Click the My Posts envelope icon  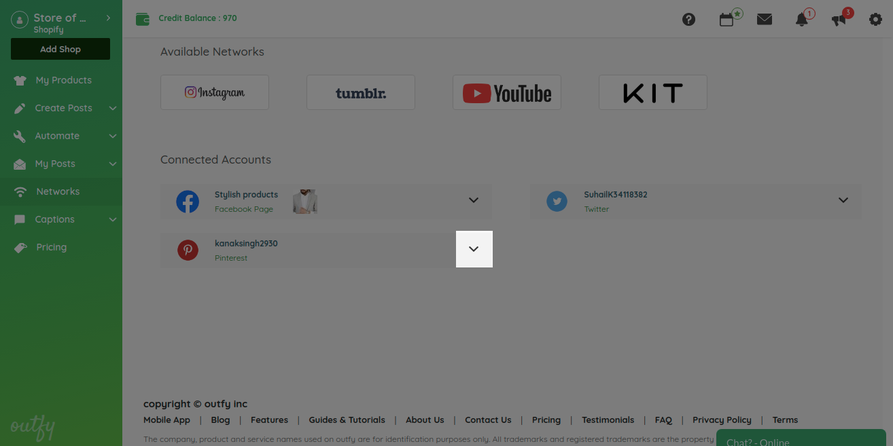(20, 164)
